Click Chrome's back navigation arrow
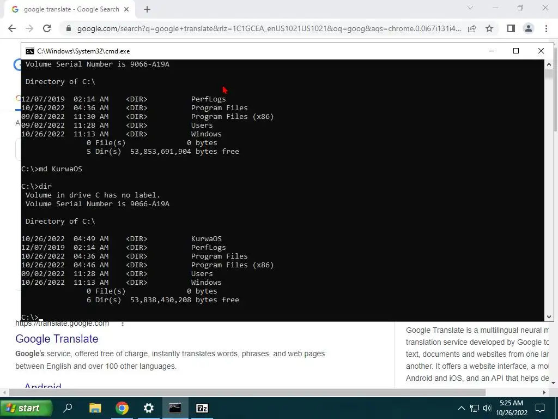558x419 pixels. click(12, 28)
